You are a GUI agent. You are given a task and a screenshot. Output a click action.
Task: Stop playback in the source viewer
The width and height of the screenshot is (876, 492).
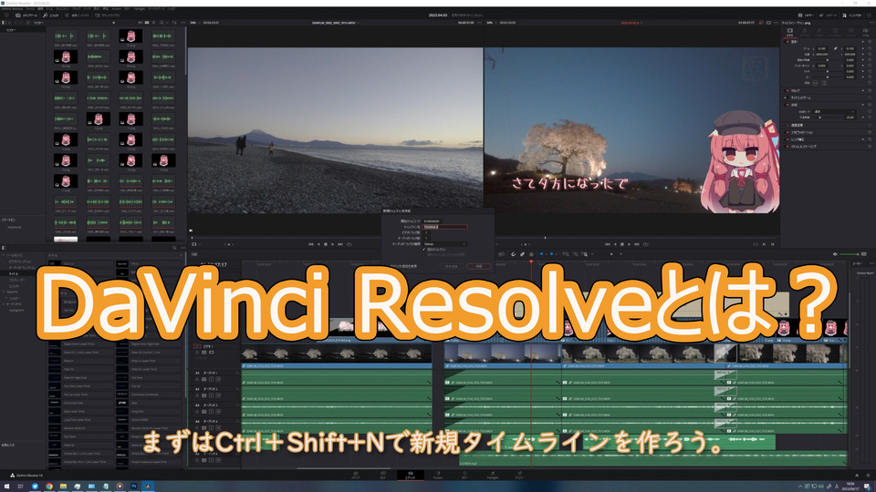click(326, 244)
